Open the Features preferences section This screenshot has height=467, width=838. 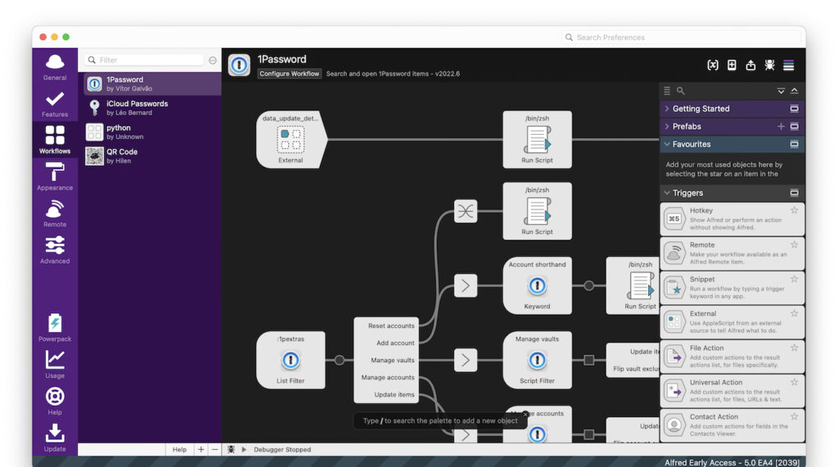[x=55, y=104]
